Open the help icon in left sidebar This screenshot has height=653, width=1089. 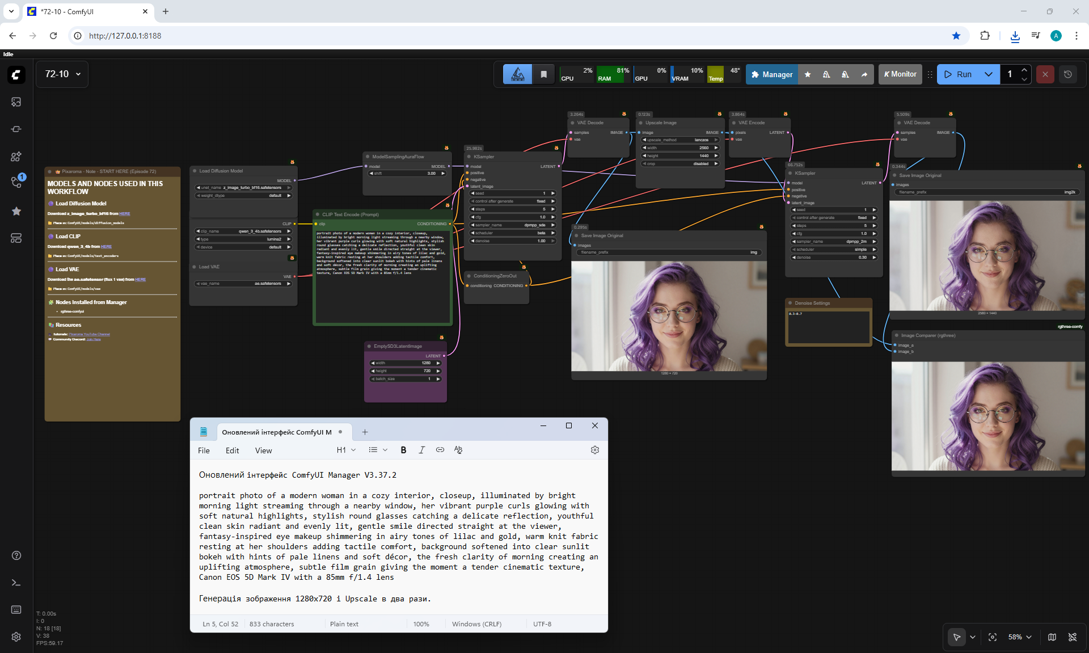click(16, 555)
